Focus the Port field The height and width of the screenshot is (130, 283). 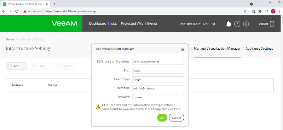[158, 71]
